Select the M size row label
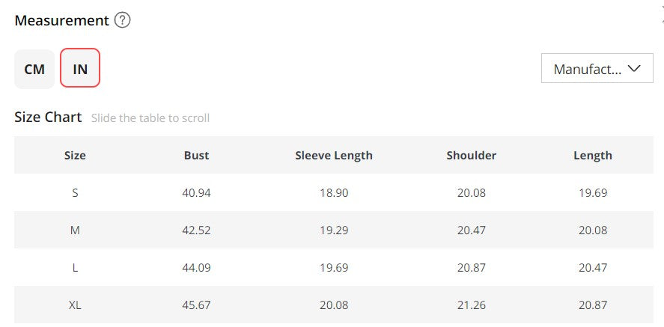Screen dimensions: 664x327 click(75, 230)
